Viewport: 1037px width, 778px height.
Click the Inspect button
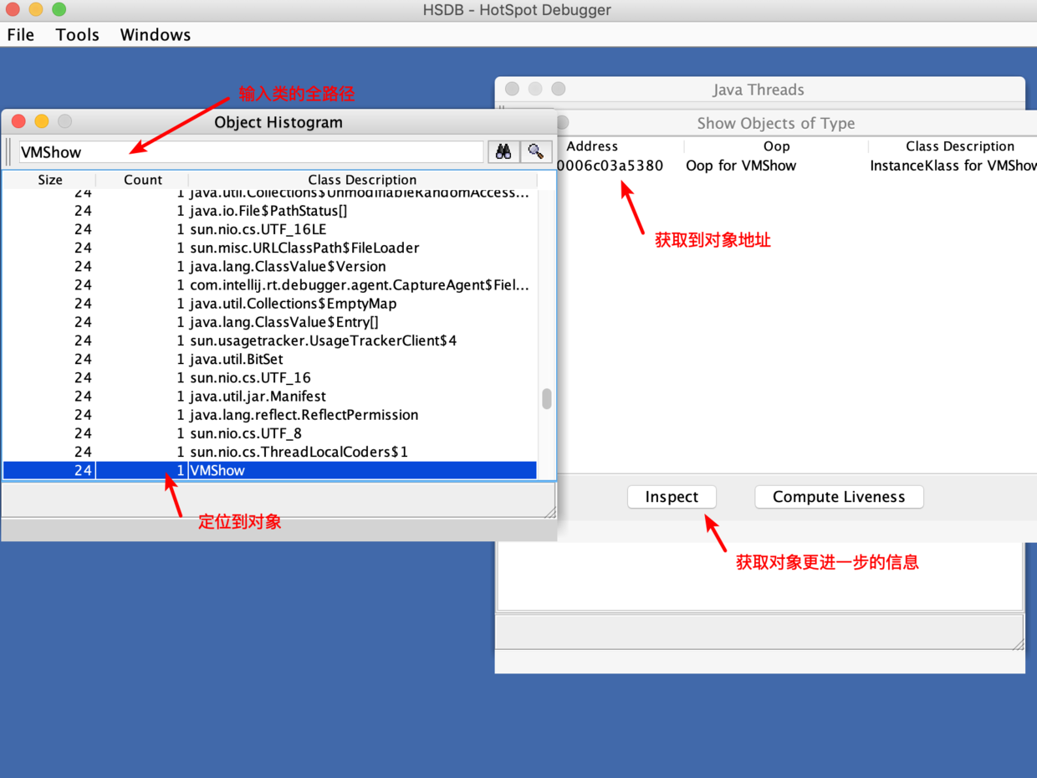pyautogui.click(x=672, y=497)
